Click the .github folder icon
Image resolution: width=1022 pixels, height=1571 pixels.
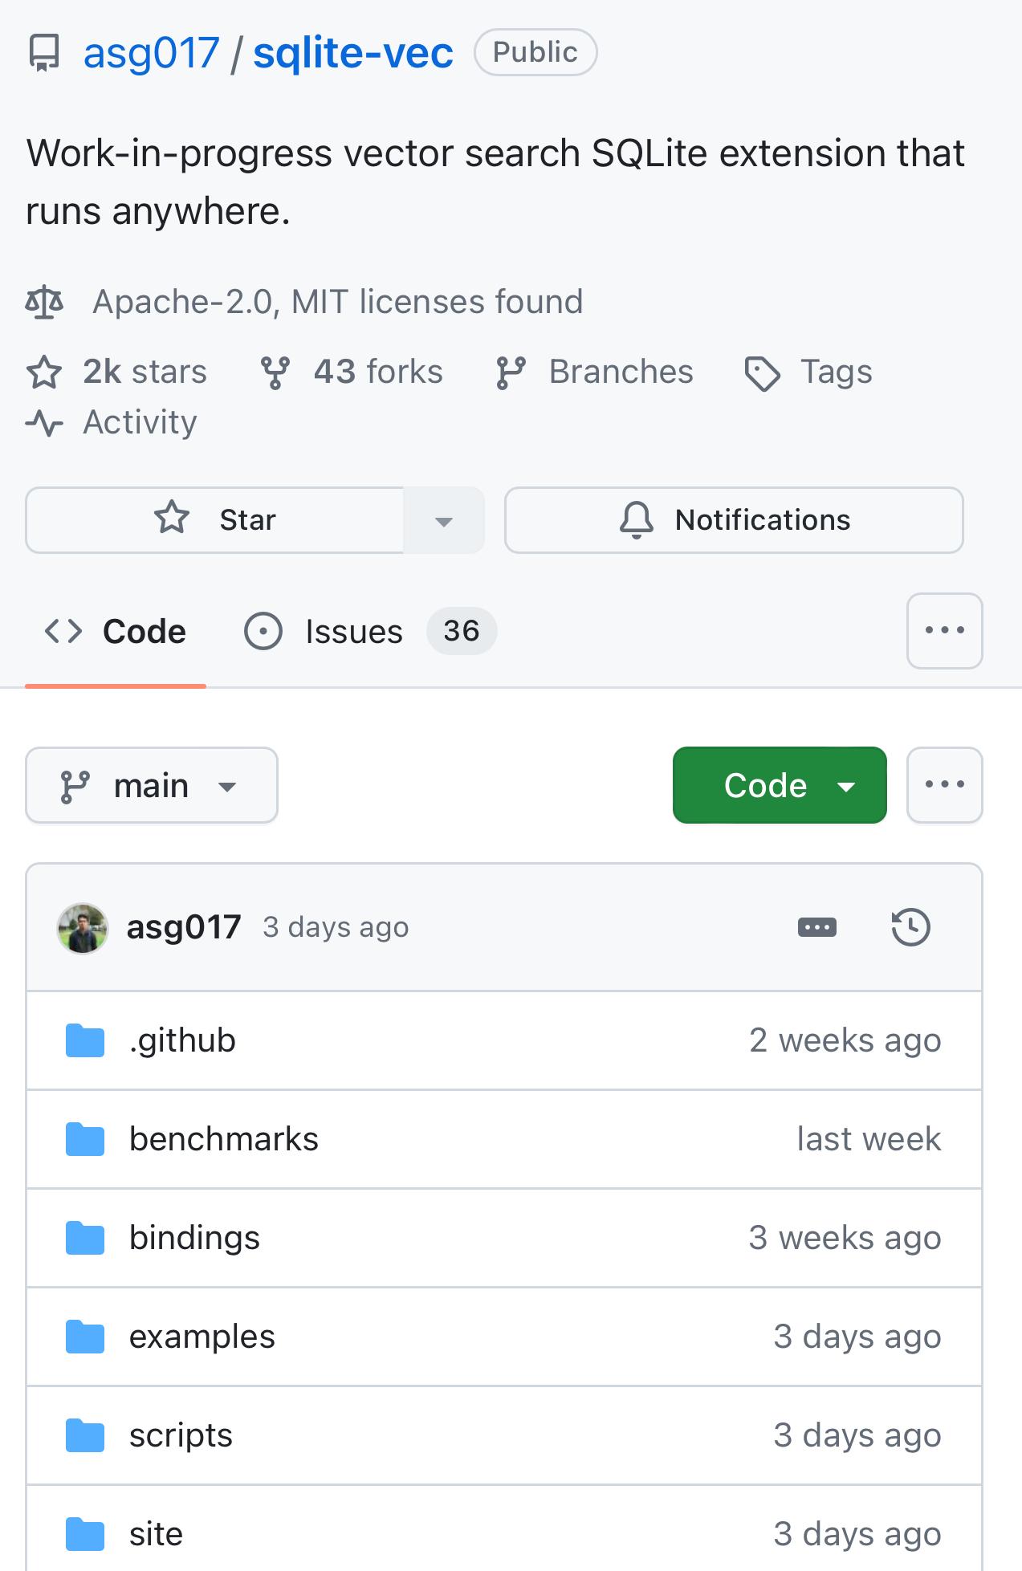pos(84,1040)
